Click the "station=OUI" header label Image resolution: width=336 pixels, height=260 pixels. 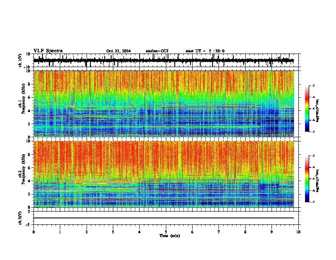point(157,51)
